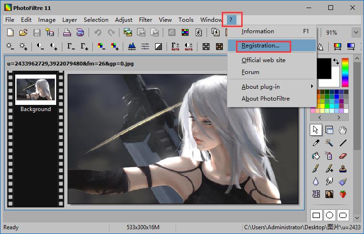Image resolution: width=364 pixels, height=234 pixels.
Task: Choose the ellipse selection shape
Action: 329,215
